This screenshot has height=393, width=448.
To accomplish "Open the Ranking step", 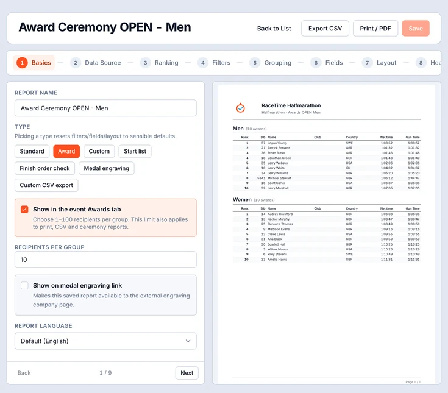I will [159, 63].
